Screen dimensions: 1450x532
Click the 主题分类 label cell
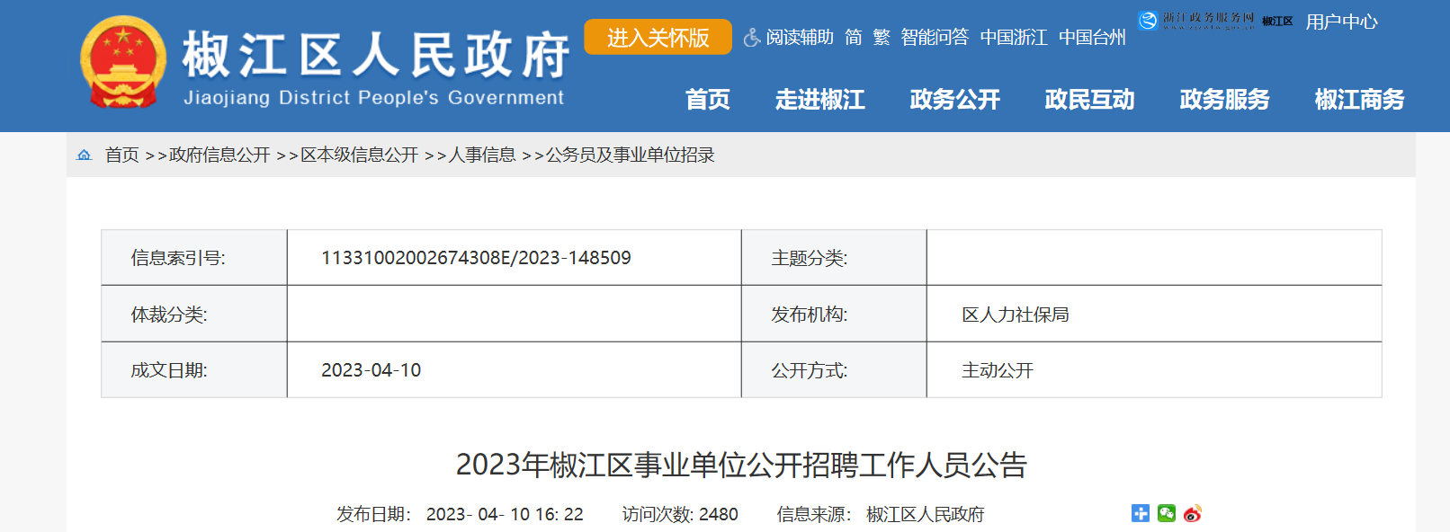(x=834, y=258)
